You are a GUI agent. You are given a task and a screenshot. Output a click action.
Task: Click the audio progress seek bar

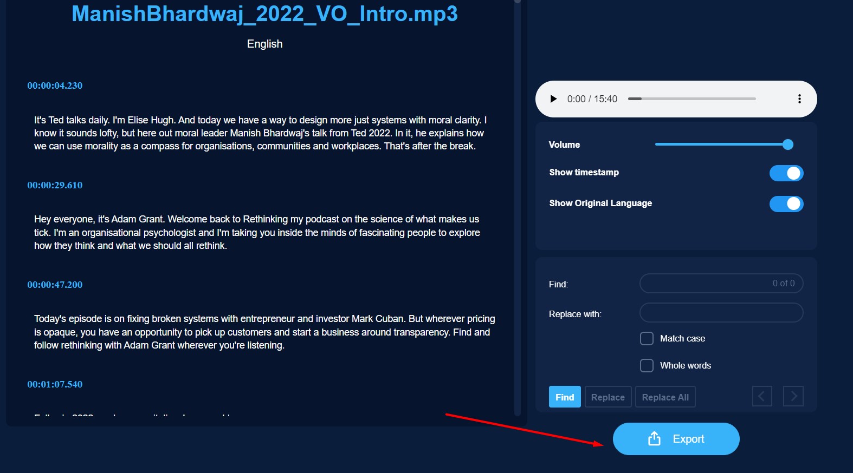(x=692, y=99)
